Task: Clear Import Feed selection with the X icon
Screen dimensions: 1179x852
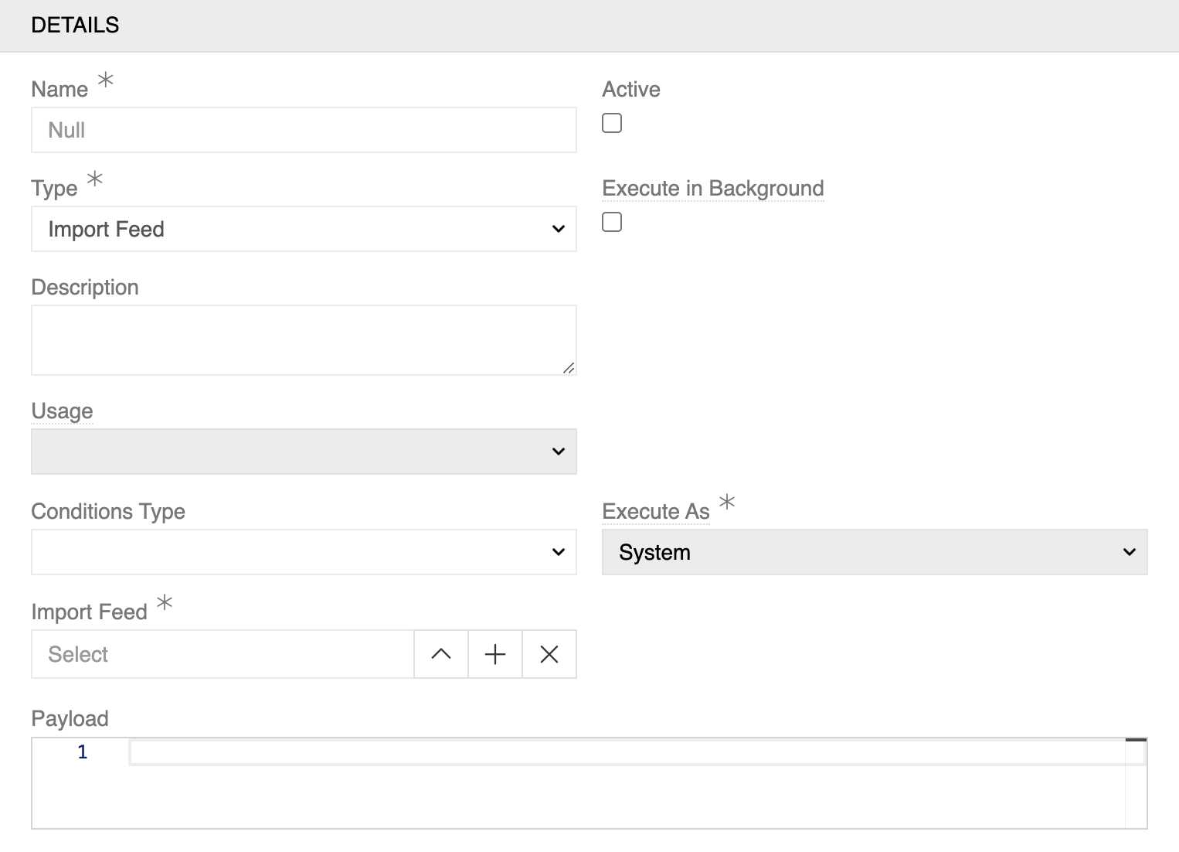Action: click(549, 654)
